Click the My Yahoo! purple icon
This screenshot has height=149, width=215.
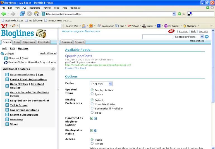(x=166, y=26)
